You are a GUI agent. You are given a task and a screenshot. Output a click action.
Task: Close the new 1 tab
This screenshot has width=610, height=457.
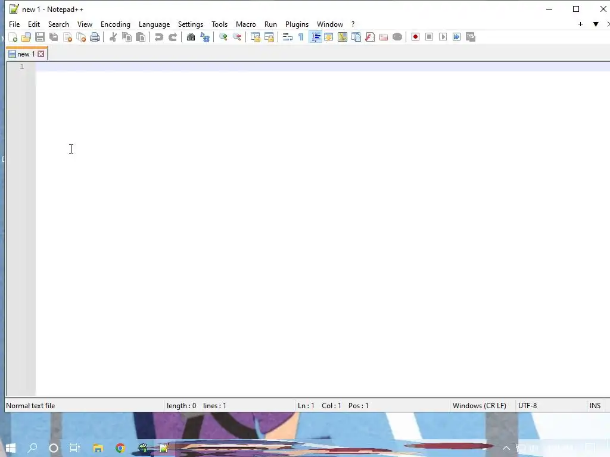41,54
